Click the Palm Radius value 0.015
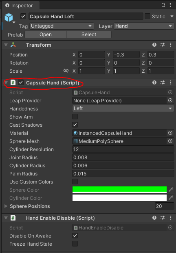176x253 pixels. tap(123, 173)
